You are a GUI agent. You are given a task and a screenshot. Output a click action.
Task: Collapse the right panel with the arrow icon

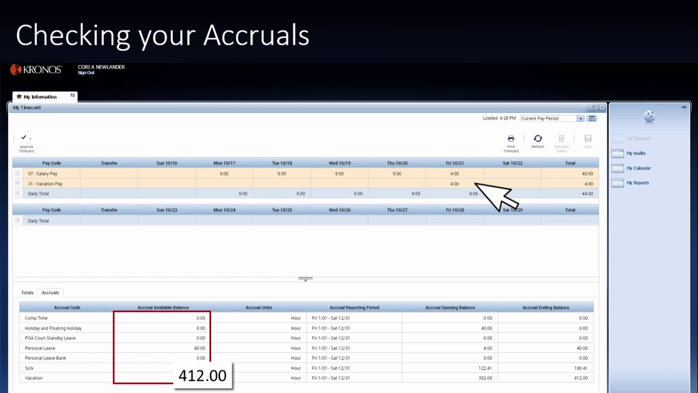click(684, 108)
